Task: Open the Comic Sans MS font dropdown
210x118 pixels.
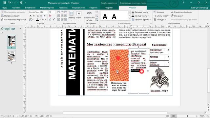Action: (47, 12)
